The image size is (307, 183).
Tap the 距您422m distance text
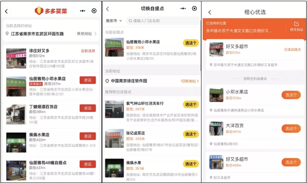pos(38,140)
